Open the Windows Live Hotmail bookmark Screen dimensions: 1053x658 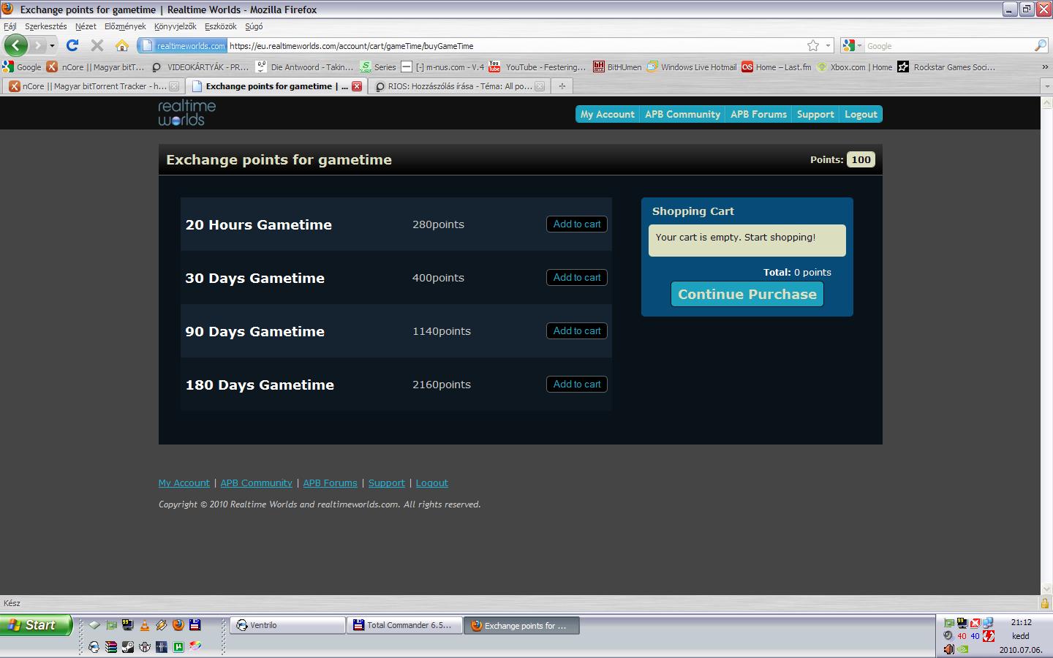[691, 67]
